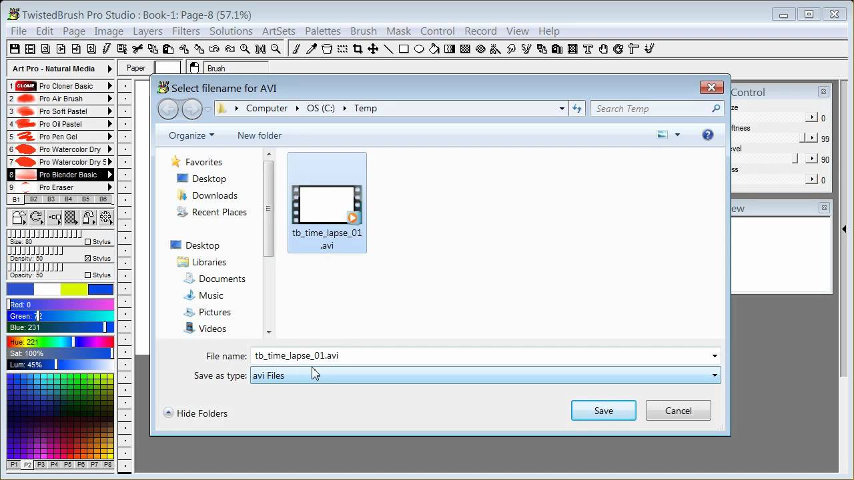854x480 pixels.
Task: Open the gear brush settings icon
Action: [105, 217]
